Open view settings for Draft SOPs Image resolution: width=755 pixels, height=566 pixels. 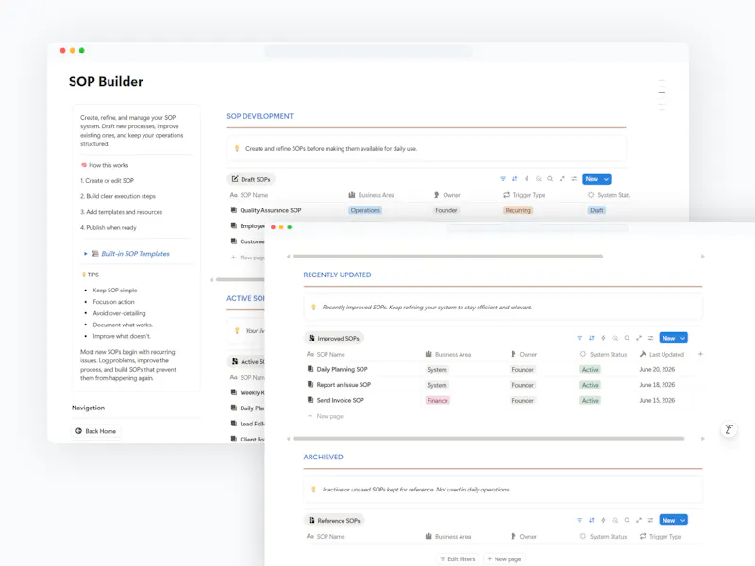pos(574,179)
